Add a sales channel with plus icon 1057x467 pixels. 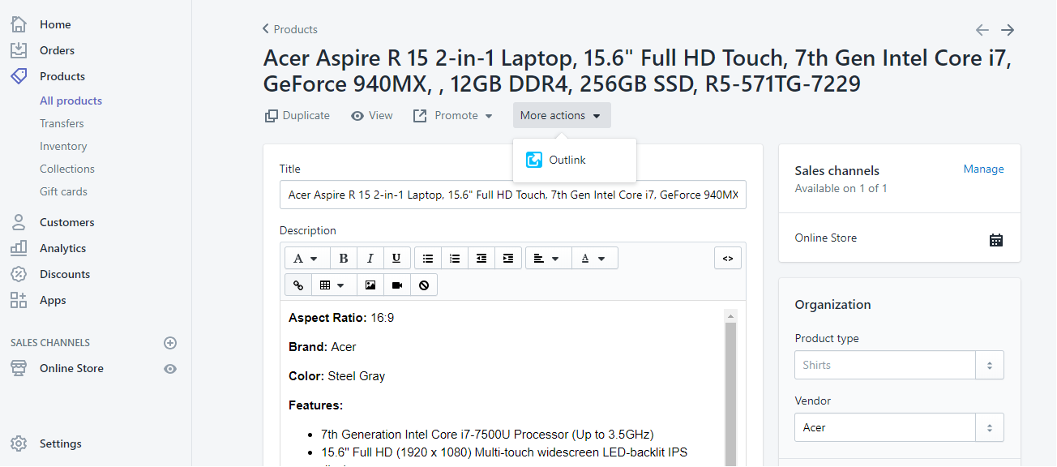point(170,343)
